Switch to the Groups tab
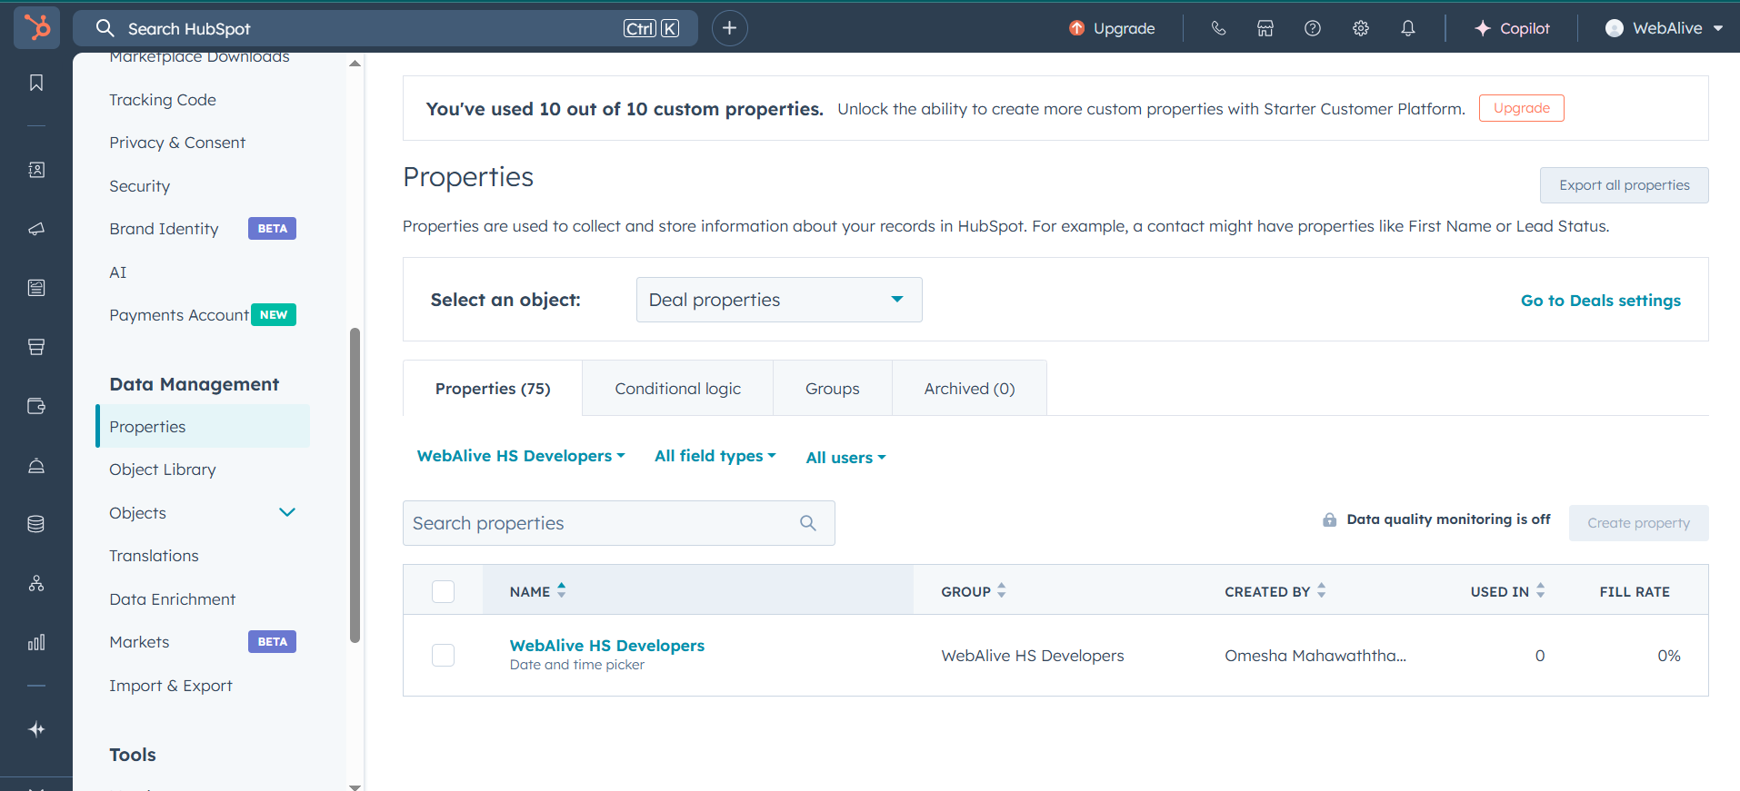The image size is (1740, 791). 833,389
